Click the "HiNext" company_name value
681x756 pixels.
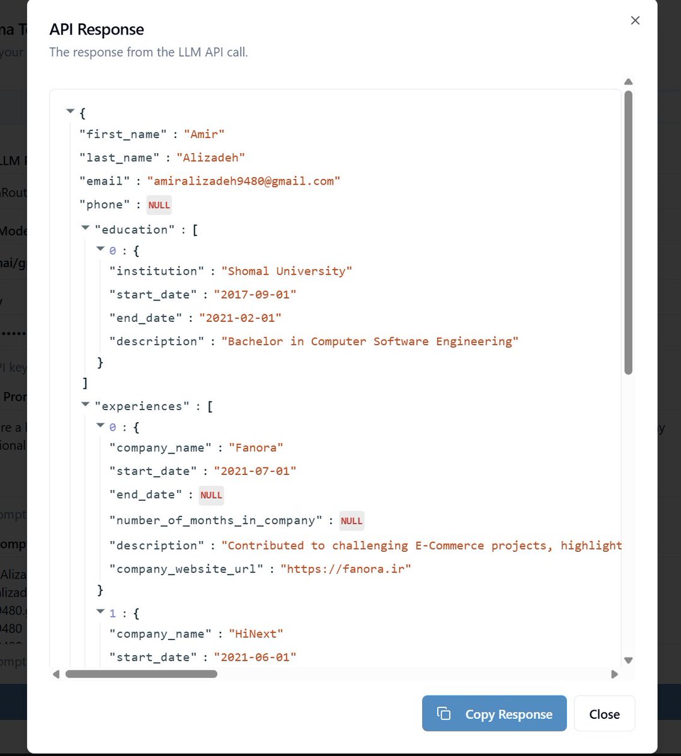[x=256, y=634]
